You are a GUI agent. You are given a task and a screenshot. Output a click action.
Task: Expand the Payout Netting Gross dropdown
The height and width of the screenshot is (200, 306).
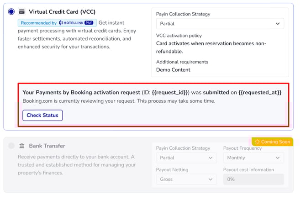(186, 179)
